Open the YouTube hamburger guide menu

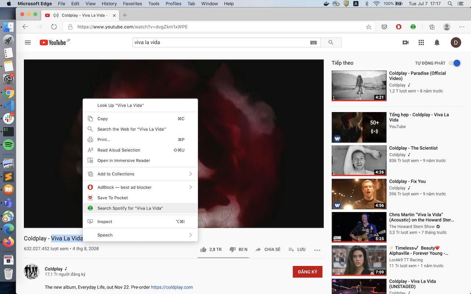tap(28, 43)
